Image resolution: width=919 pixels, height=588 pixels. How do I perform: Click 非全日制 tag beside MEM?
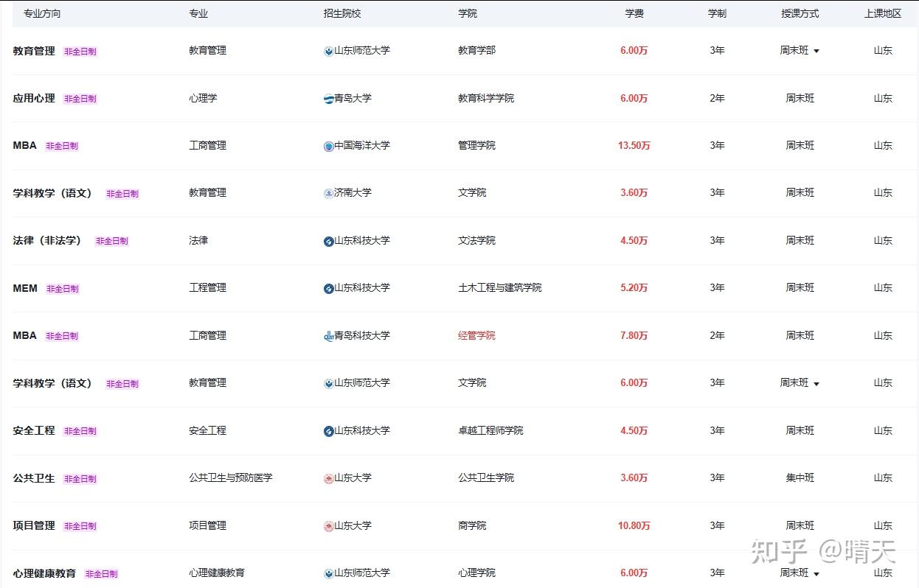pos(63,289)
